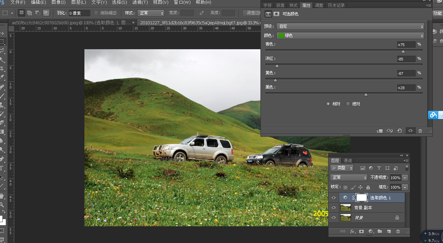Filter layers by smart object icon
Screen dimensions: 443x243
(395, 168)
